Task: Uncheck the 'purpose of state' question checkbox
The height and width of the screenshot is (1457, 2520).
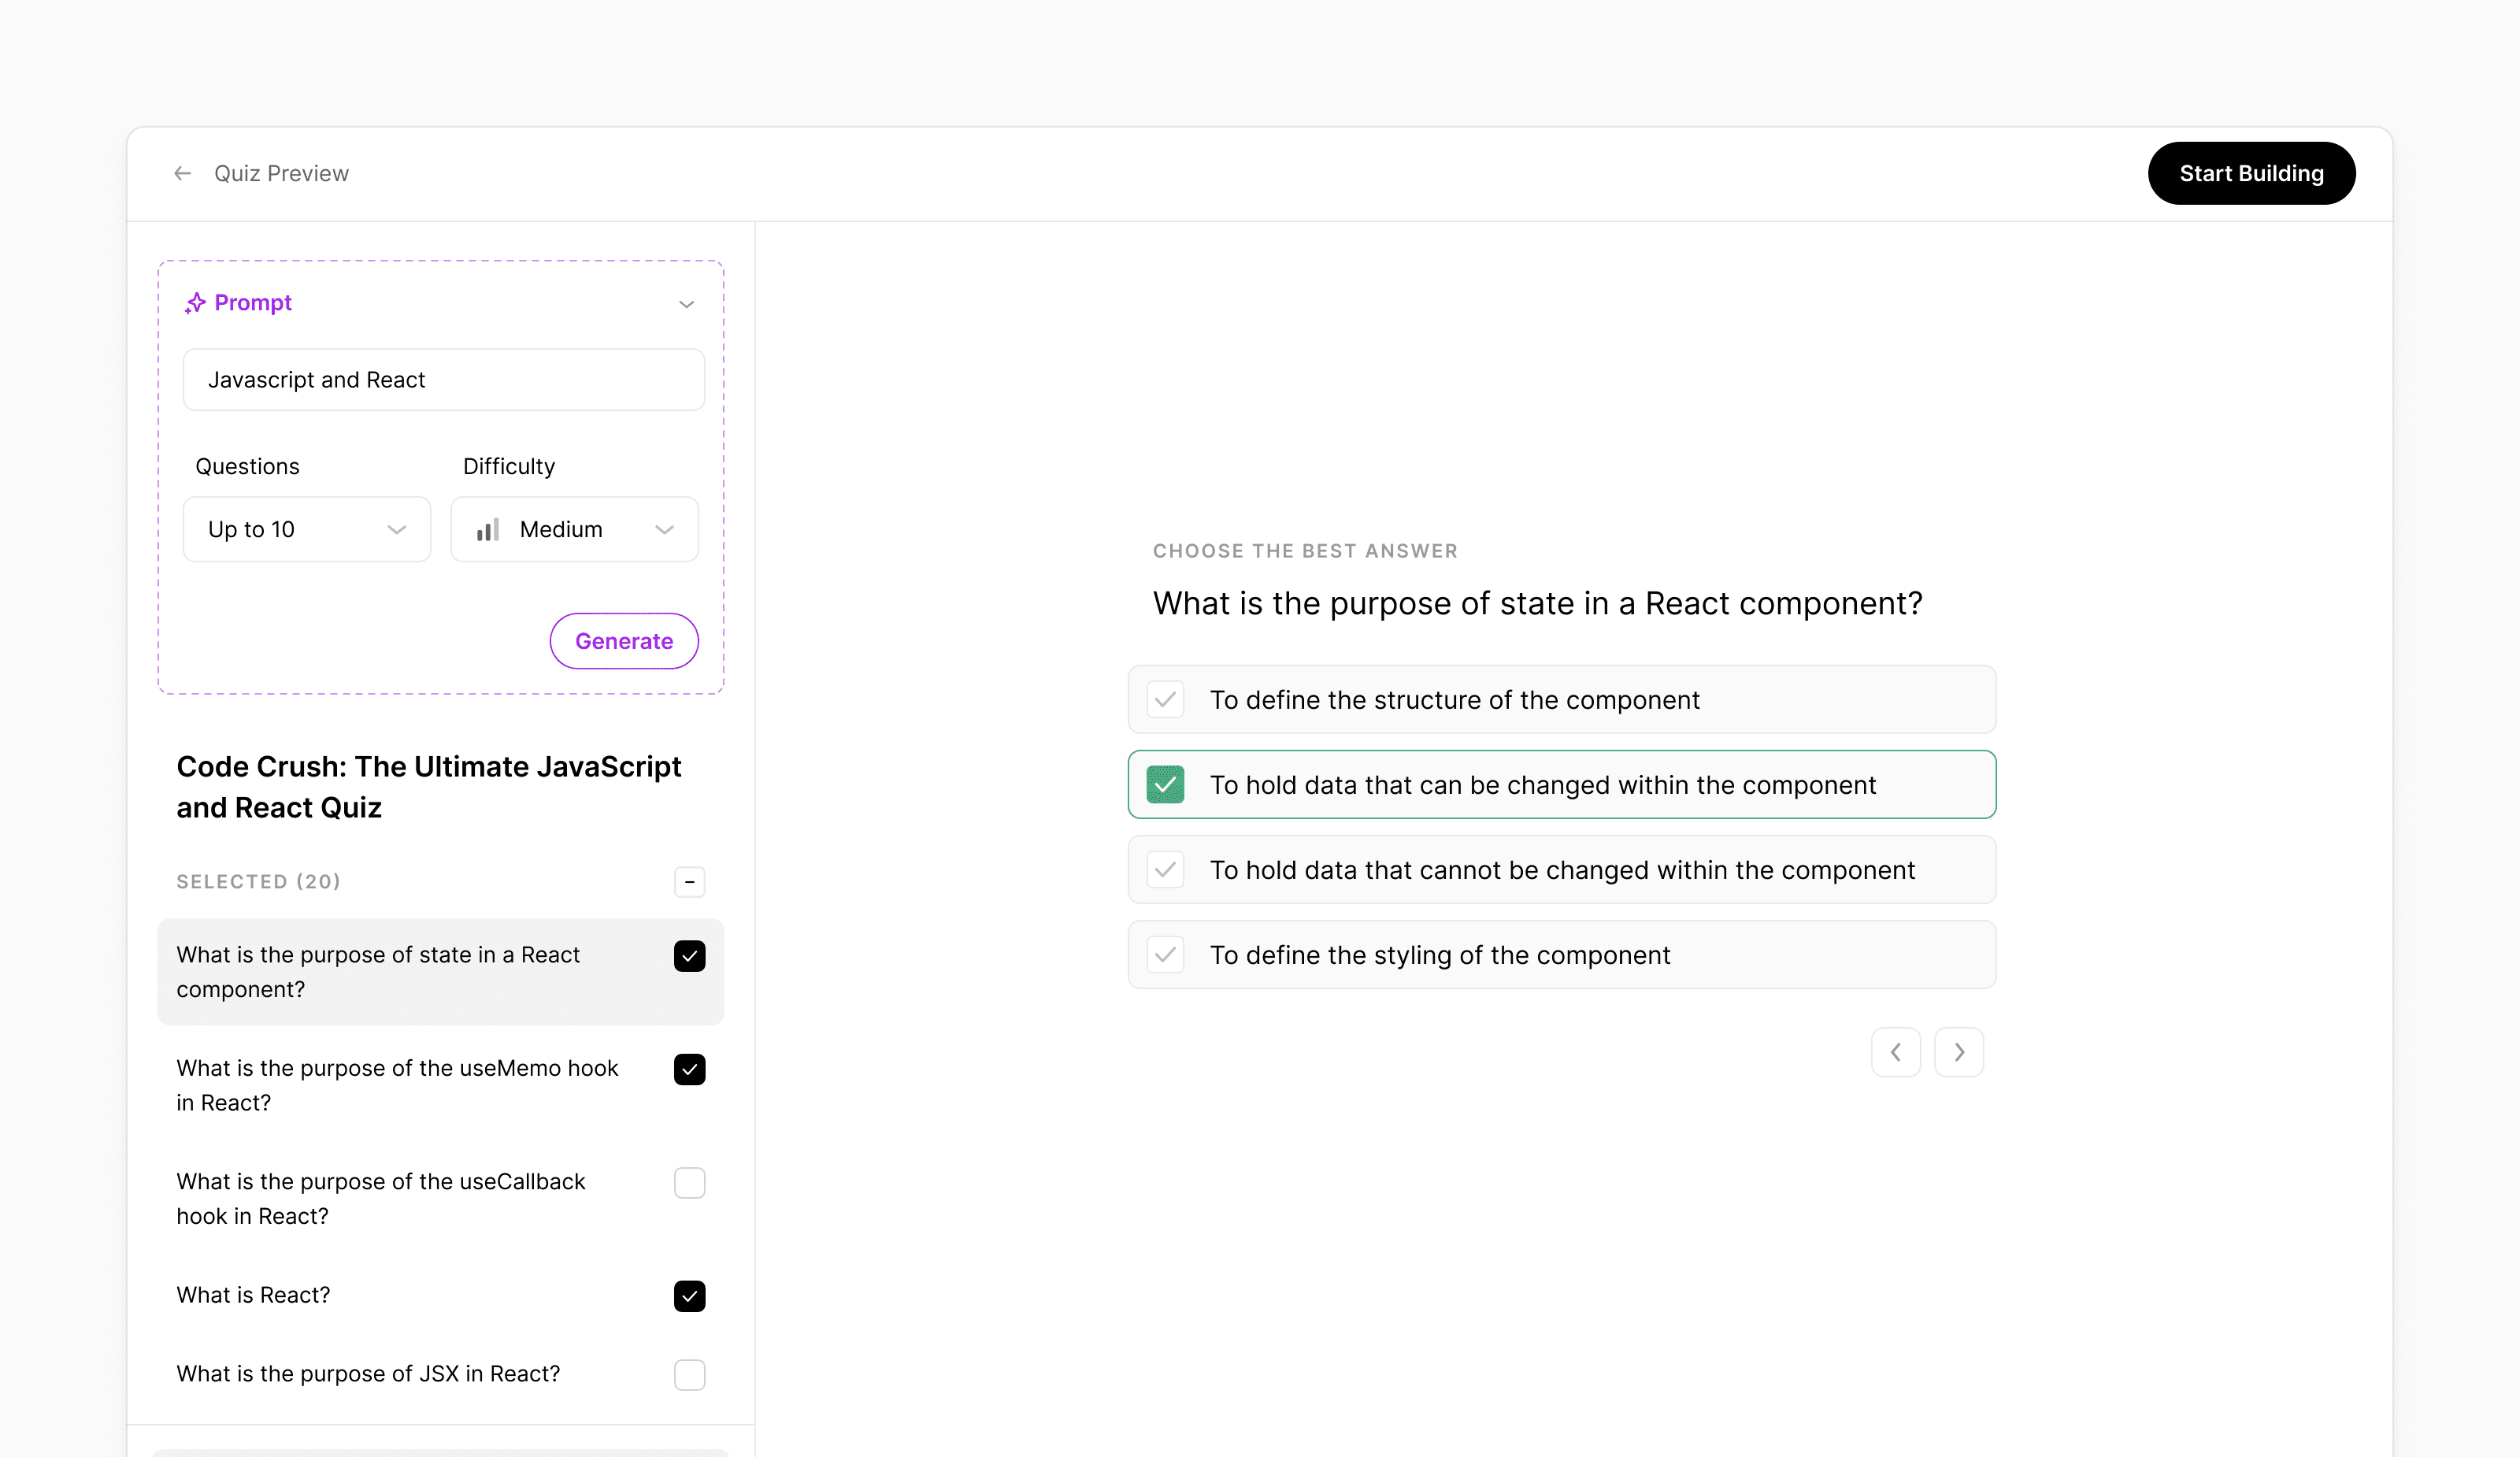Action: click(689, 956)
